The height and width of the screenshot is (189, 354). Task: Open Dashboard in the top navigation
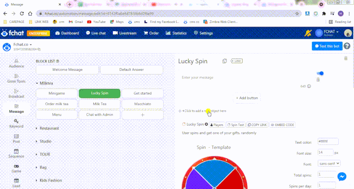pyautogui.click(x=67, y=33)
